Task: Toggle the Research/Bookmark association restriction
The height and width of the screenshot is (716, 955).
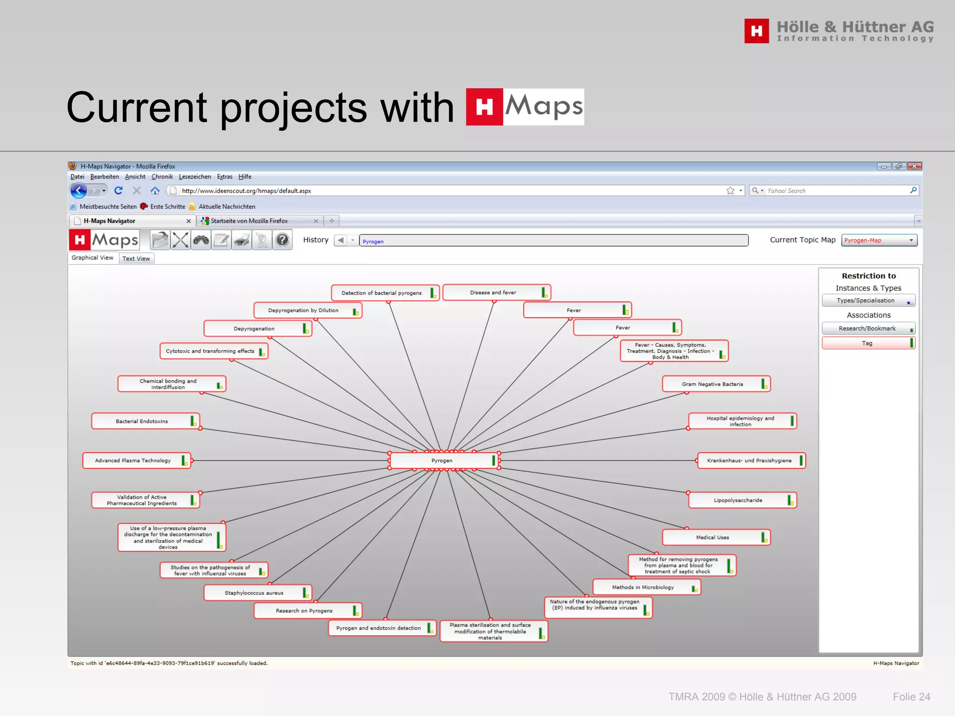Action: point(868,328)
